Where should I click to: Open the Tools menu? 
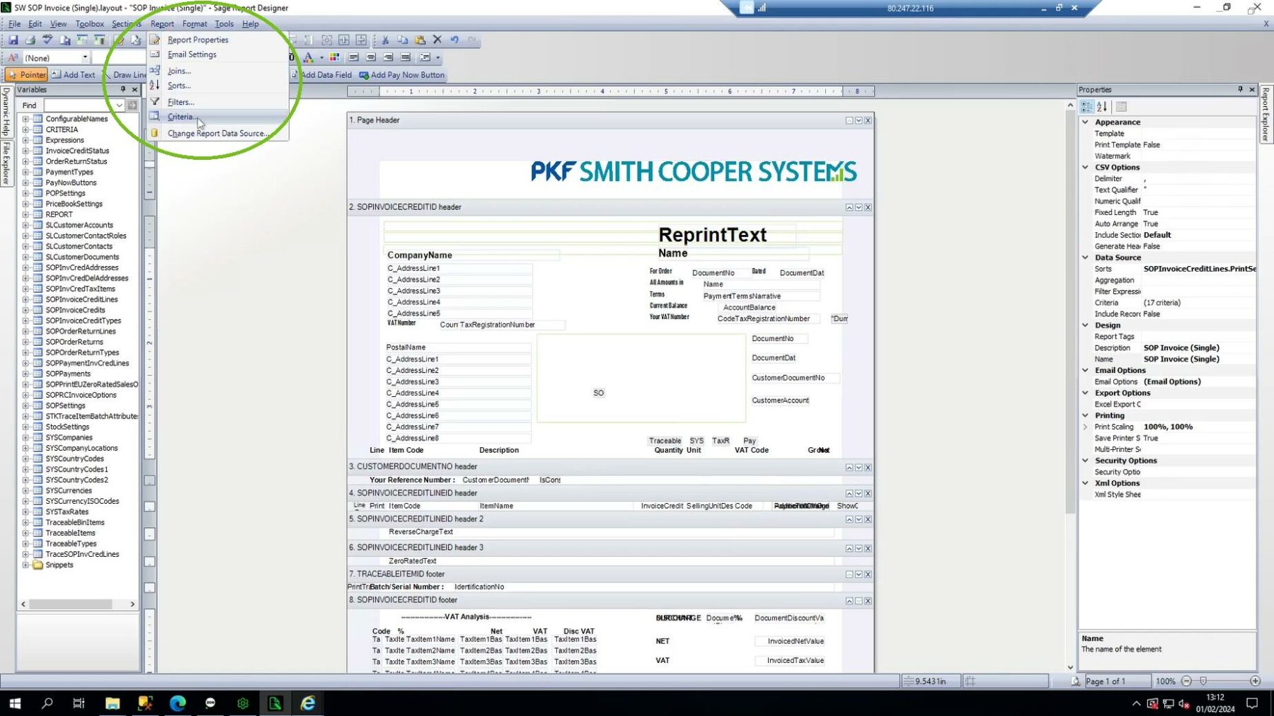click(224, 23)
